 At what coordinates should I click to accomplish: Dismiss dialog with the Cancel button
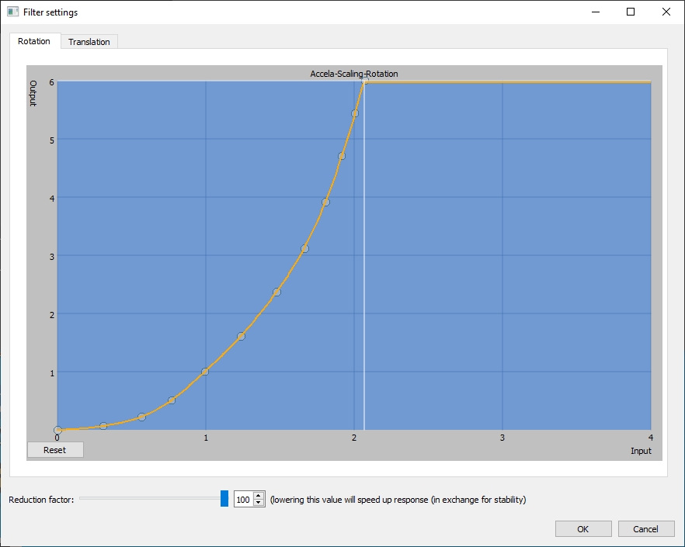645,529
